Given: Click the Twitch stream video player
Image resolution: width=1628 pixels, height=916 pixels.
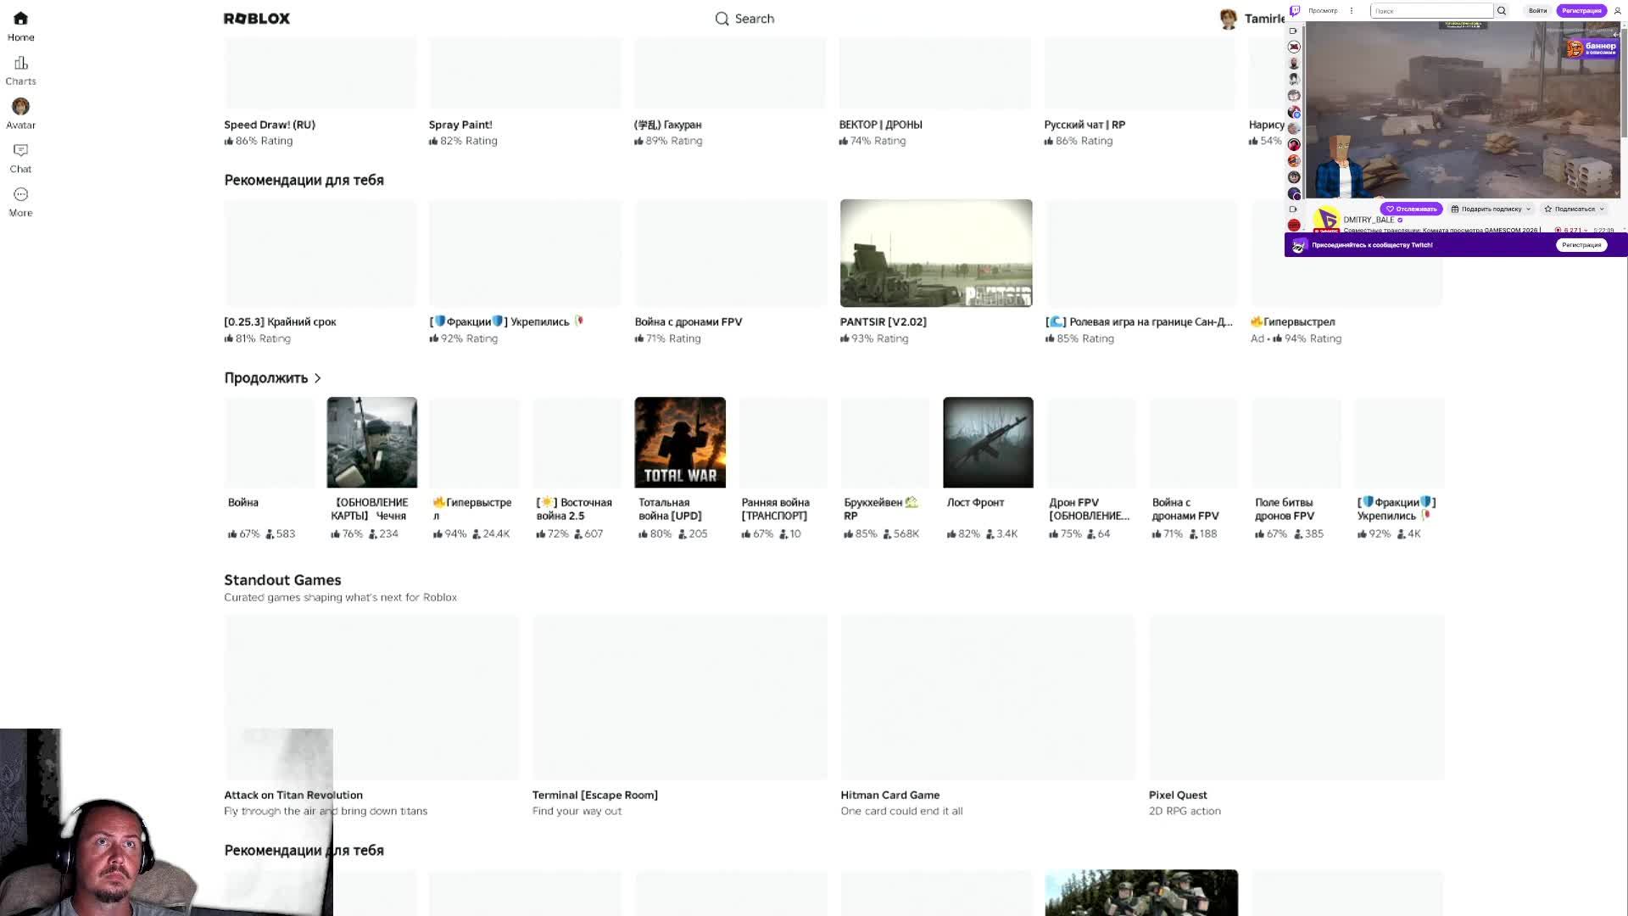Looking at the screenshot, I should [x=1463, y=110].
